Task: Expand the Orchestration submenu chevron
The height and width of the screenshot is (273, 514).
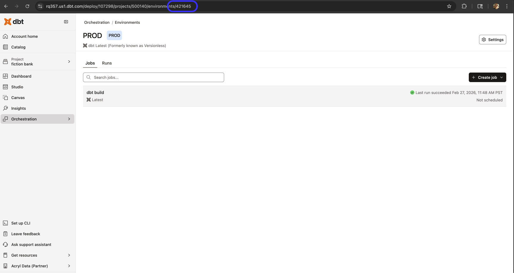Action: [x=69, y=119]
